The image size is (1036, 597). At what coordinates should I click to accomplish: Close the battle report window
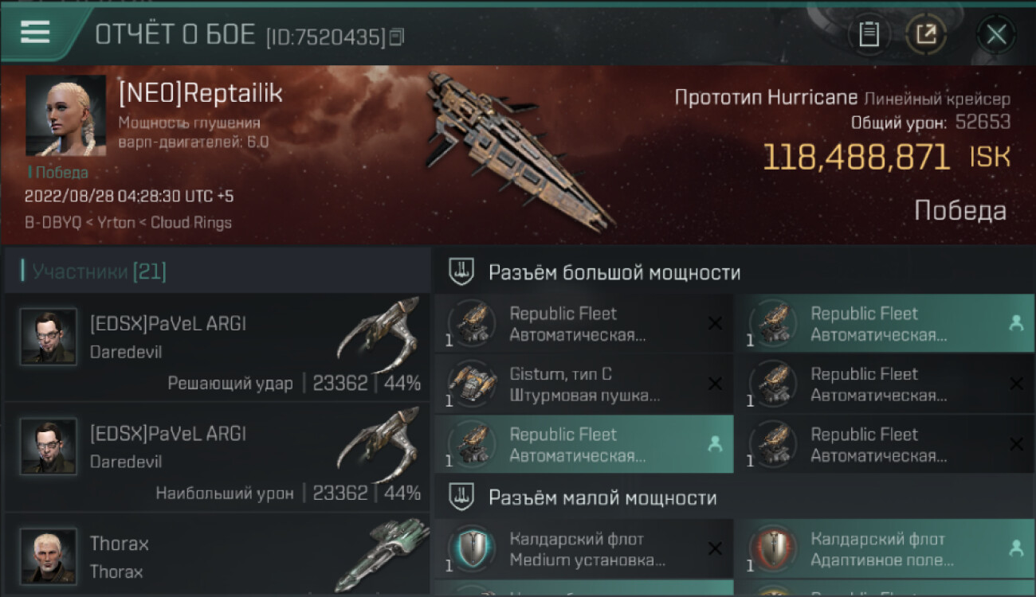tap(996, 34)
